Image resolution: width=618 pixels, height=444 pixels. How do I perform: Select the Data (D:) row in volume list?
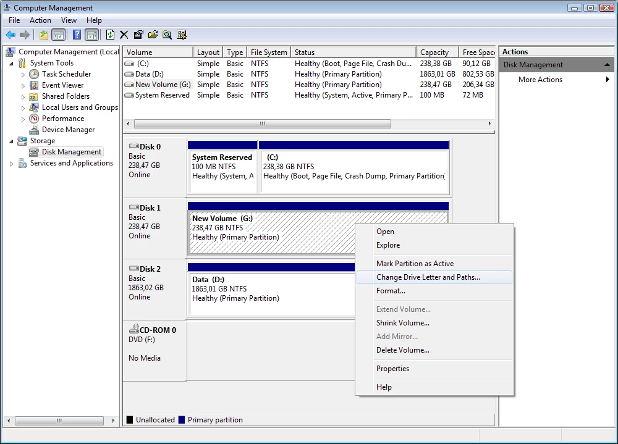click(x=309, y=74)
